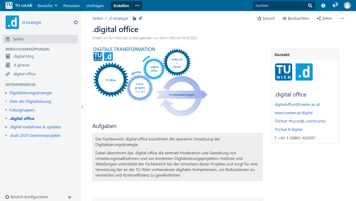The width and height of the screenshot is (356, 201).
Task: Click the search magnifier icon
Action: tap(310, 6)
